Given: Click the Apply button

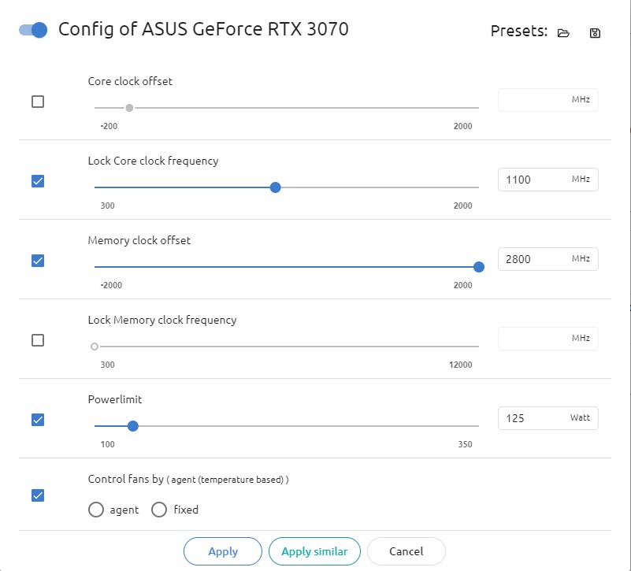Looking at the screenshot, I should click(223, 551).
